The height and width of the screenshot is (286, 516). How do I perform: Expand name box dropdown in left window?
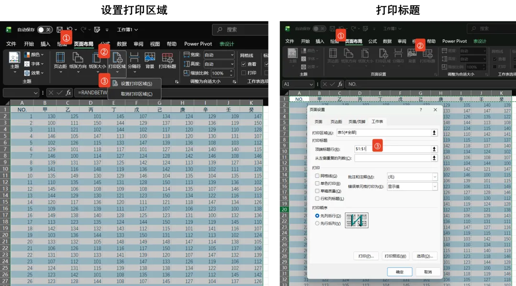click(35, 93)
